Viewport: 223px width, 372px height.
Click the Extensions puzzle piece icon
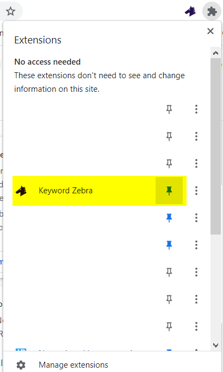pyautogui.click(x=212, y=11)
